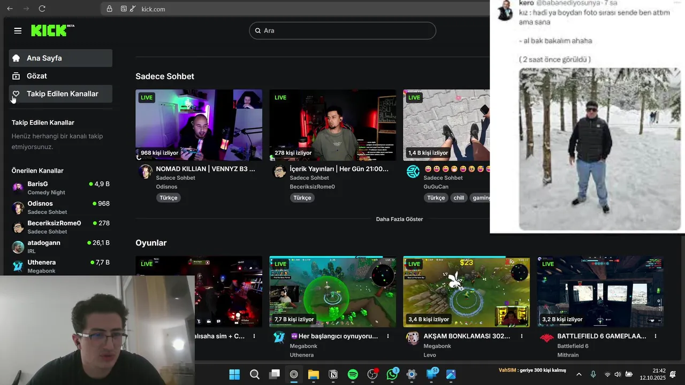Open atadogann recommended channel

coord(60,247)
